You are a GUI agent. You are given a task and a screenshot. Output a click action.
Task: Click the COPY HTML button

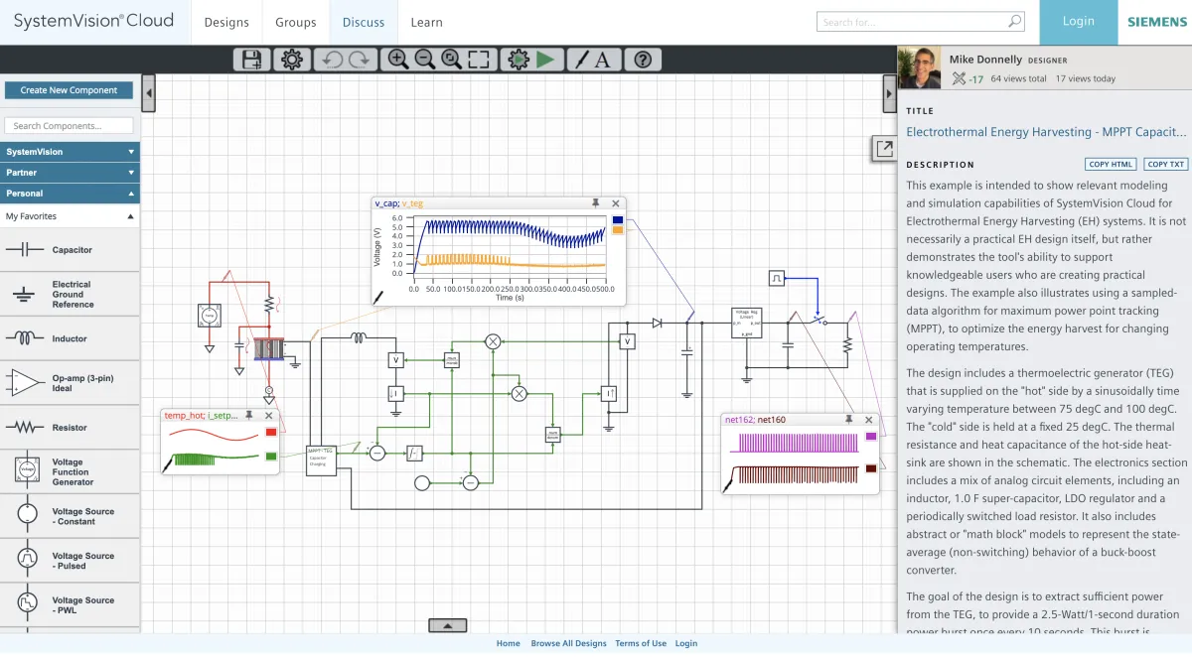1111,164
